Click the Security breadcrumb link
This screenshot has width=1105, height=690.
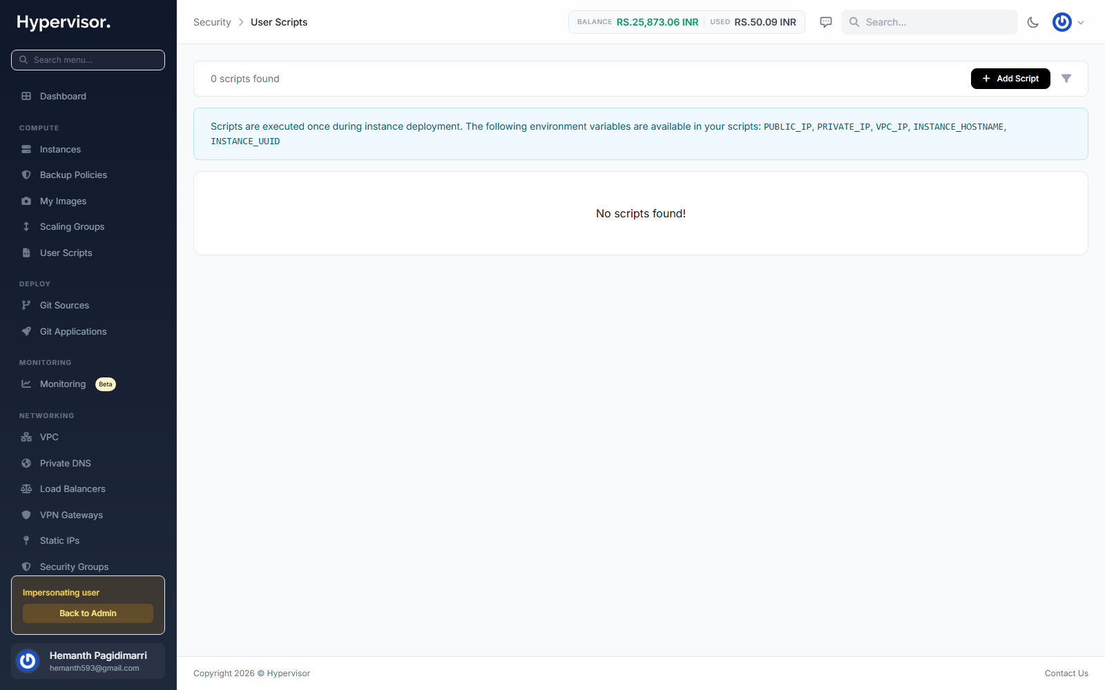click(212, 22)
